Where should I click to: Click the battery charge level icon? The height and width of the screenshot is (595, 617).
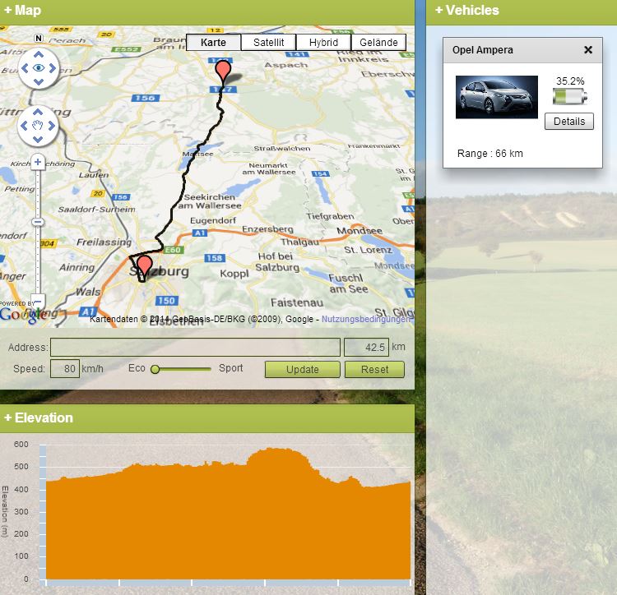coord(569,98)
